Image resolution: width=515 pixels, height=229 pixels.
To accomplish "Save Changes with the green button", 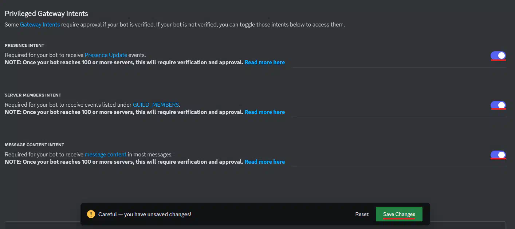I will tap(399, 214).
